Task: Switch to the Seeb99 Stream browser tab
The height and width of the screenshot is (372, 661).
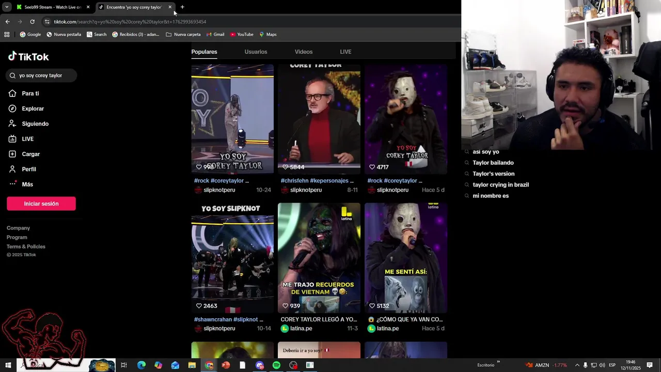Action: pos(53,7)
